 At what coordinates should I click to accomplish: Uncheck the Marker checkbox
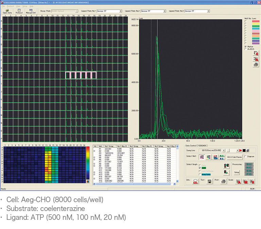tap(246, 47)
